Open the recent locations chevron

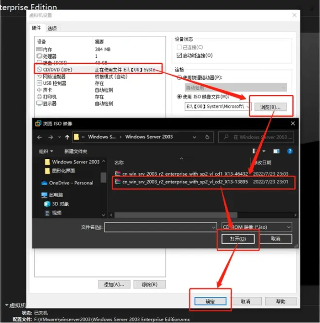[x=60, y=137]
